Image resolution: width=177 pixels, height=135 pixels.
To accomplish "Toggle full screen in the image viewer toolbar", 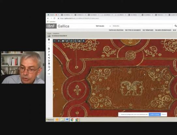I will [67, 41].
